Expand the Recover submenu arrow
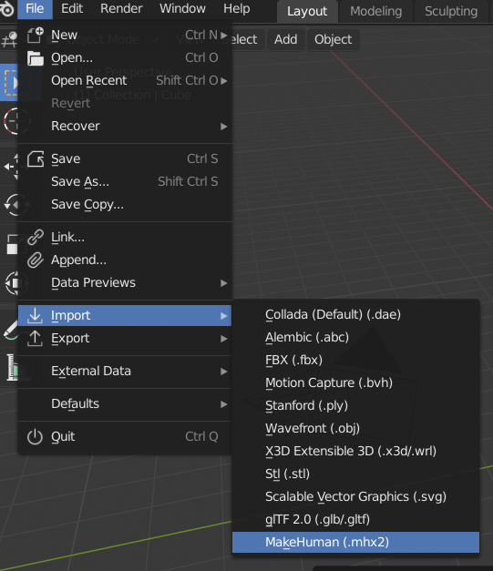This screenshot has height=571, width=493. [x=224, y=127]
